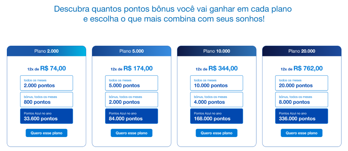The height and width of the screenshot is (151, 348).
Task: Select the monthly 10.000 pontos box
Action: click(x=216, y=83)
